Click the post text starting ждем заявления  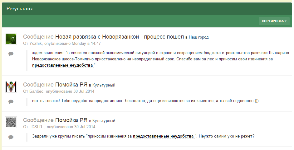(161, 59)
